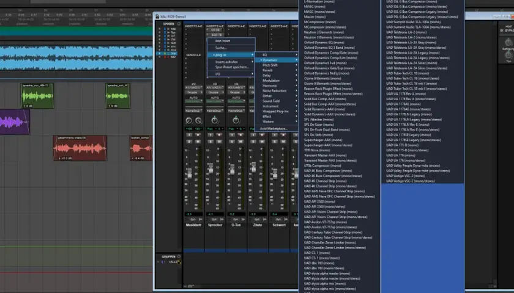The image size is (514, 293).
Task: Solo the Musikbett channel
Action: (189, 142)
